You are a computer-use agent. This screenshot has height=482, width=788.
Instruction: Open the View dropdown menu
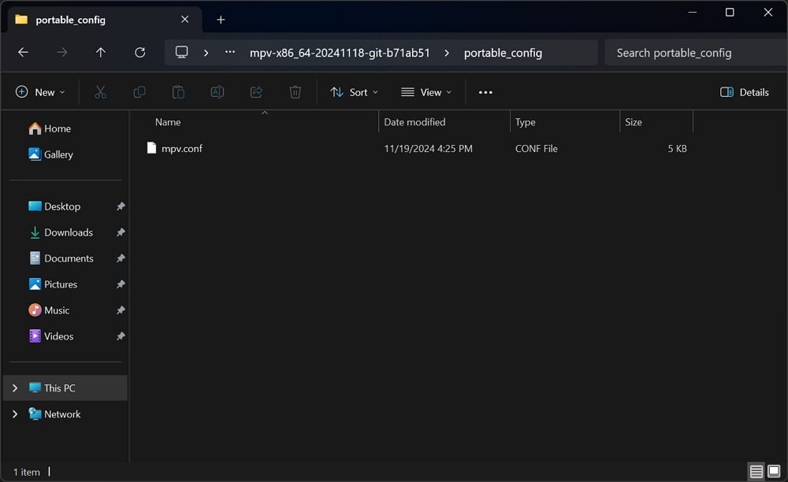coord(426,92)
